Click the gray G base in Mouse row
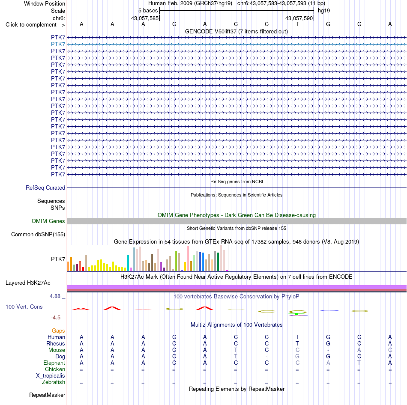The image size is (407, 405). pyautogui.click(x=390, y=350)
